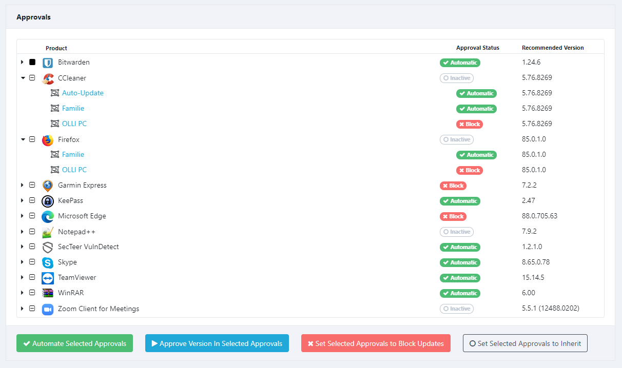Click the Block badge for Microsoft Edge

pyautogui.click(x=453, y=217)
